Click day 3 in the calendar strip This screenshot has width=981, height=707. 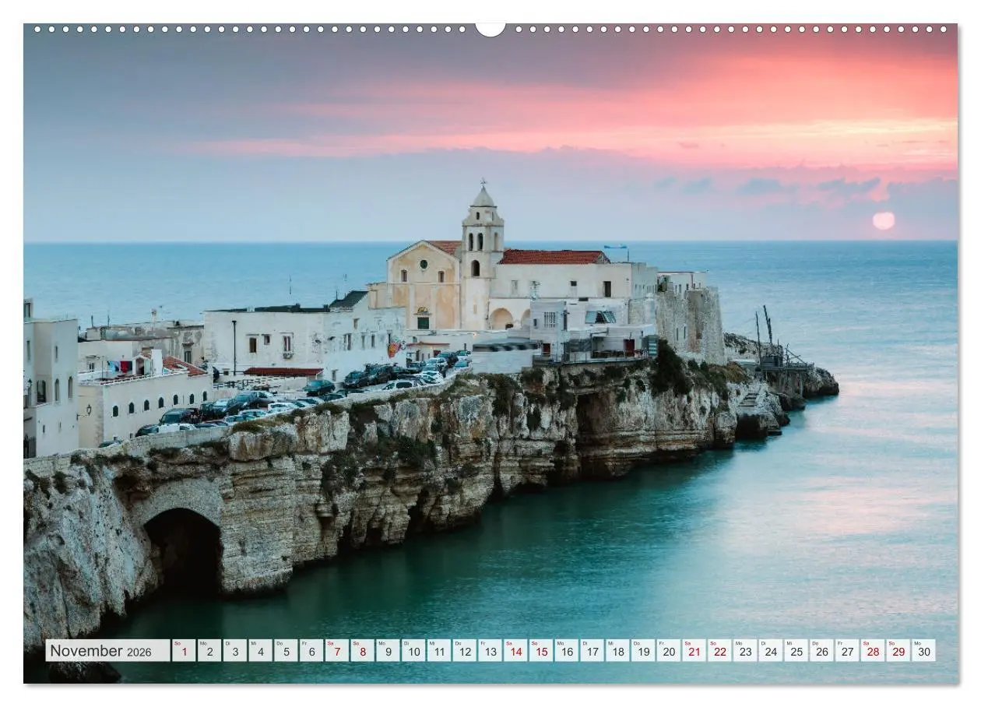click(235, 651)
